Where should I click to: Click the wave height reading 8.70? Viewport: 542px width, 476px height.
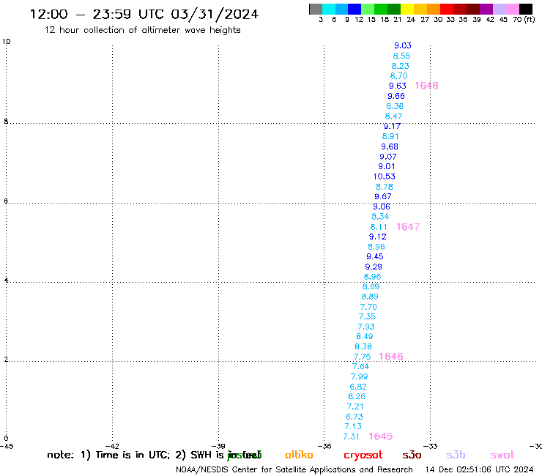coord(399,76)
